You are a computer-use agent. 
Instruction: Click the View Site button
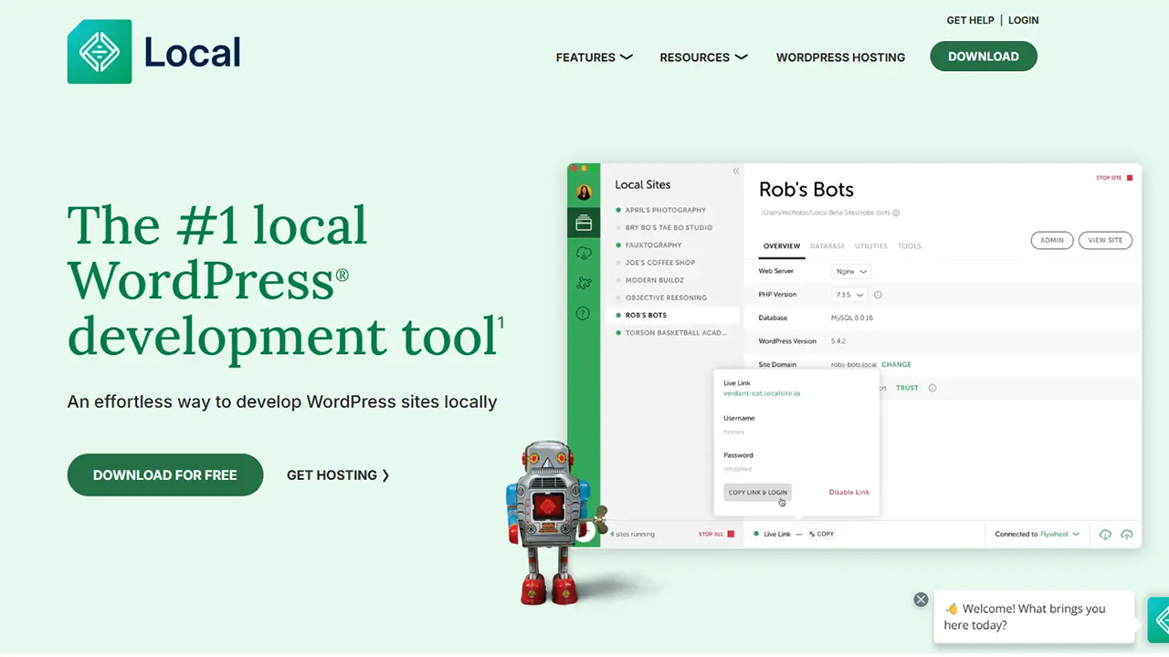(1105, 240)
